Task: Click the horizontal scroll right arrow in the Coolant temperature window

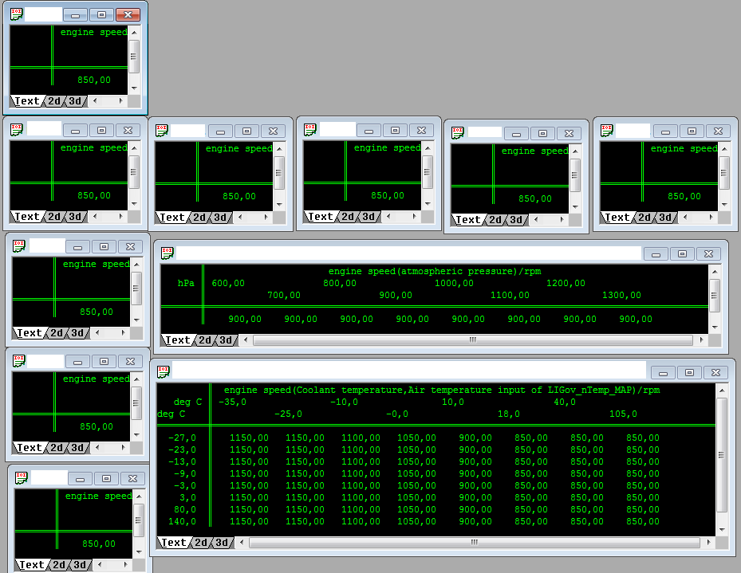Action: click(x=708, y=543)
